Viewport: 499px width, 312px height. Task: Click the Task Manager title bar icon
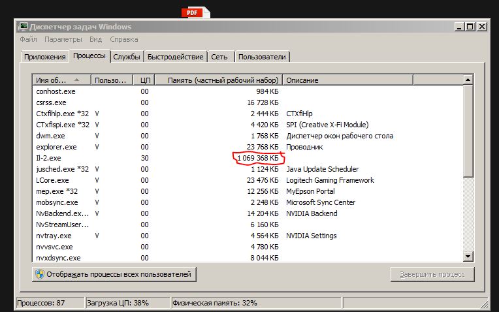(x=23, y=27)
